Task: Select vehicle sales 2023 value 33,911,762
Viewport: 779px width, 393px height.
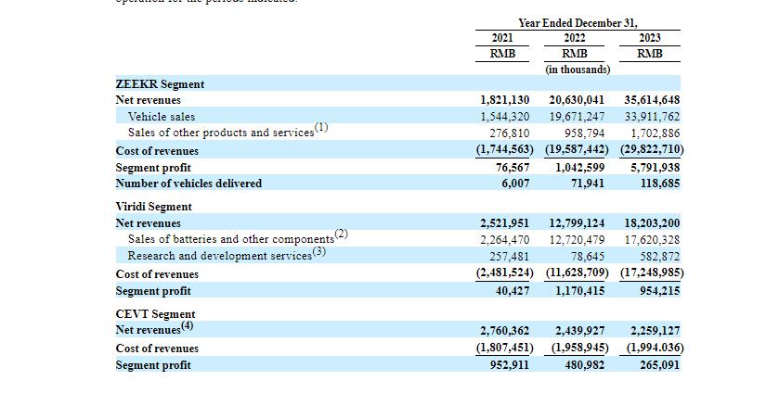Action: click(x=652, y=117)
